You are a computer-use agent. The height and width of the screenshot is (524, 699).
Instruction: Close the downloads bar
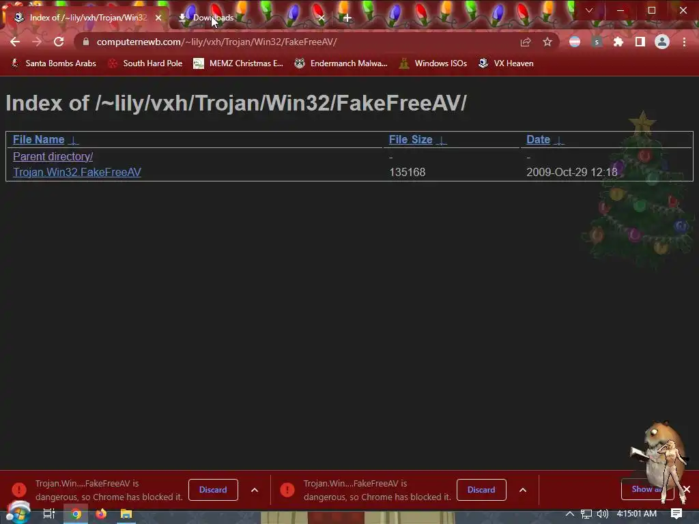click(x=687, y=489)
